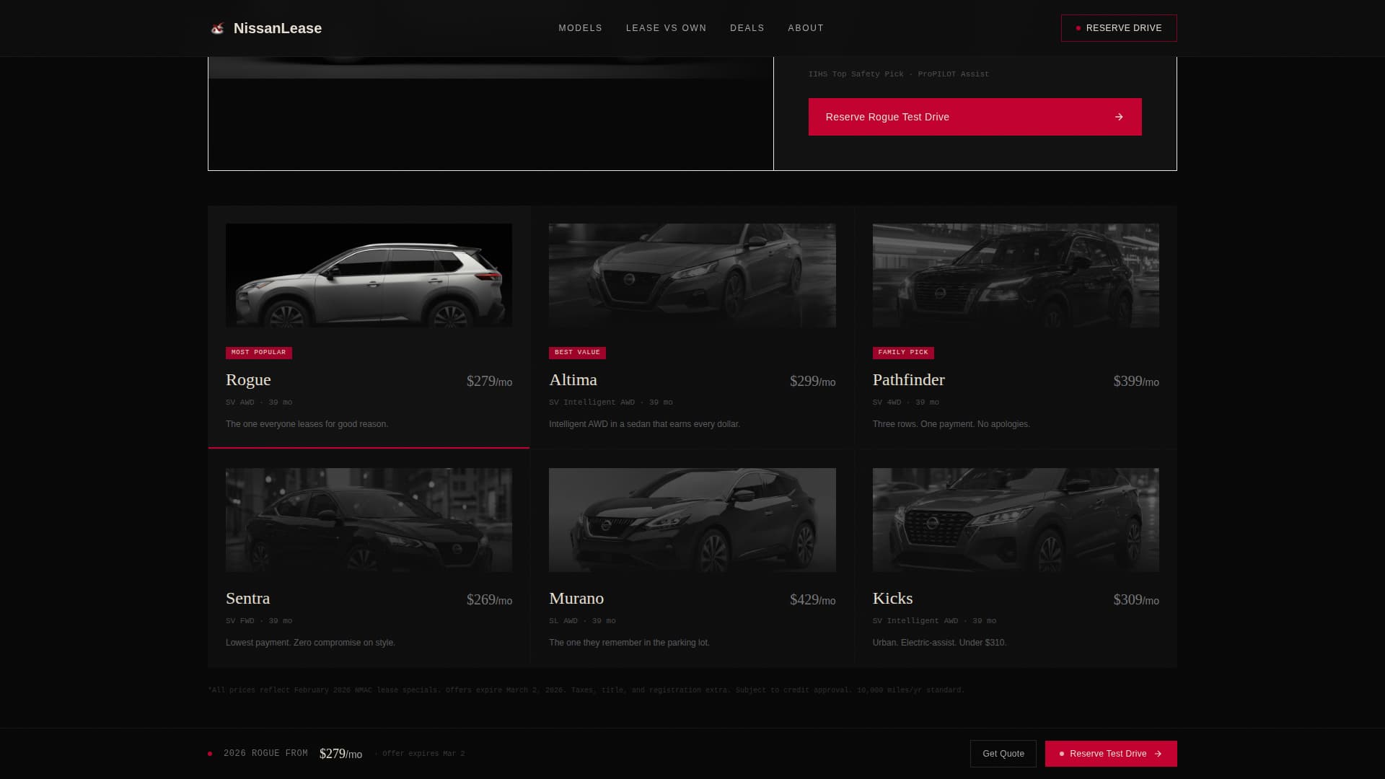Click the arrow on Reserve Rogue Test Drive
The width and height of the screenshot is (1385, 779).
point(1119,117)
